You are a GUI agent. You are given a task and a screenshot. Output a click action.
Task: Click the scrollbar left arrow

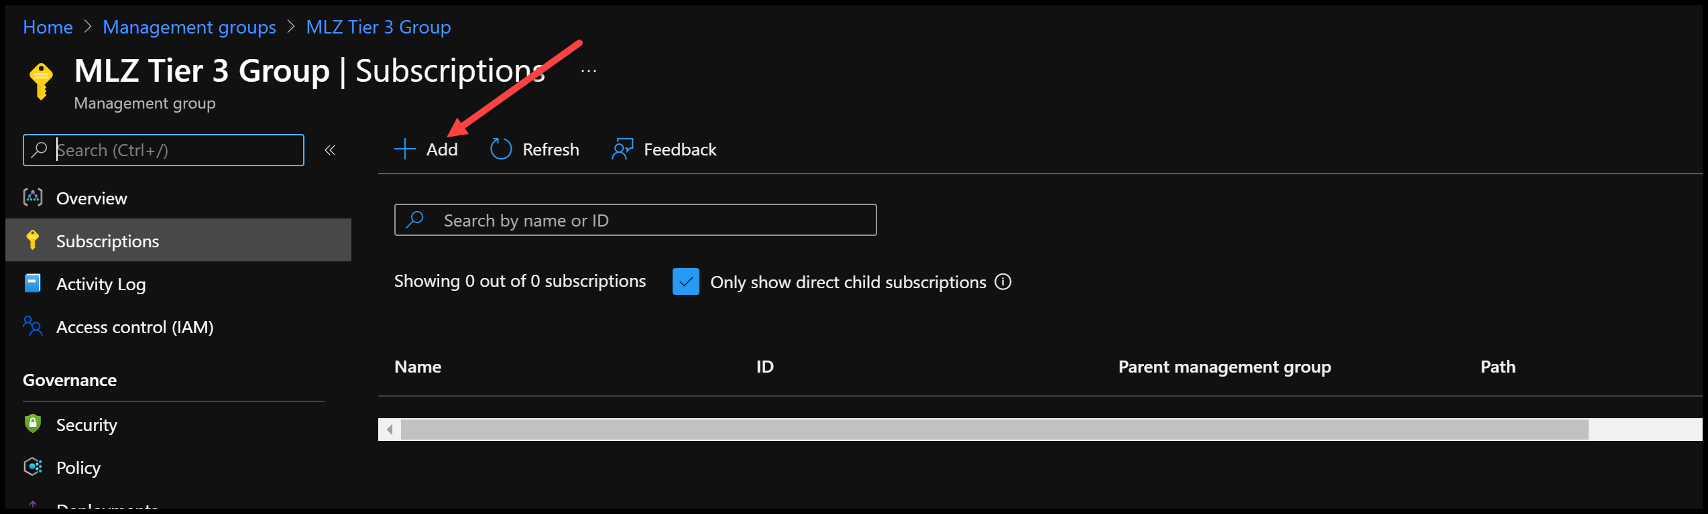390,430
